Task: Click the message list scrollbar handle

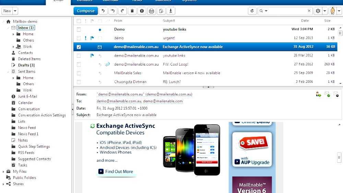Action: click(x=340, y=33)
